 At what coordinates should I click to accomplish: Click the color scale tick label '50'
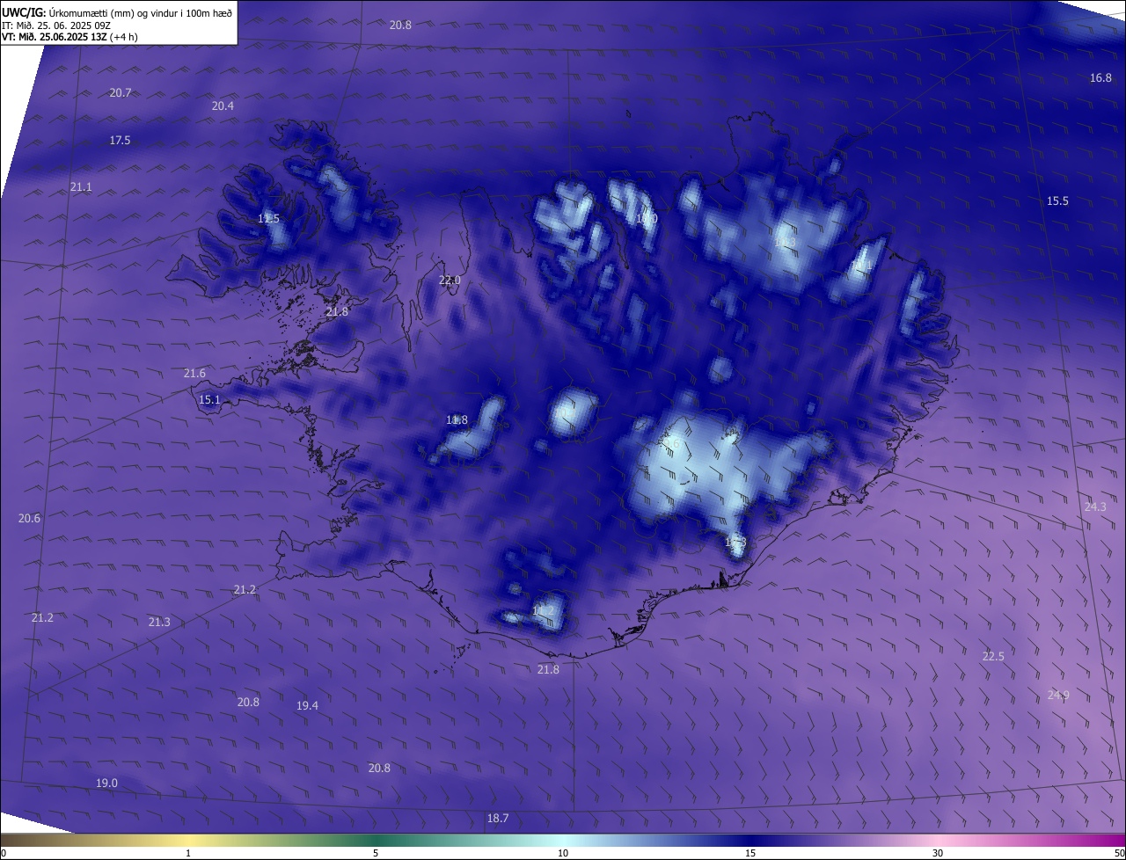[1119, 854]
